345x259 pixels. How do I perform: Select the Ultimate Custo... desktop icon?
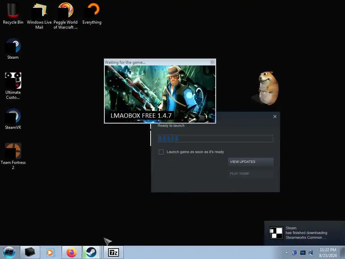[x=13, y=86]
